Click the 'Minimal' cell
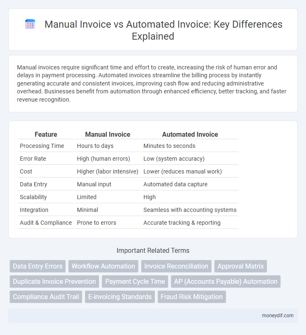306x335 pixels. 108,210
